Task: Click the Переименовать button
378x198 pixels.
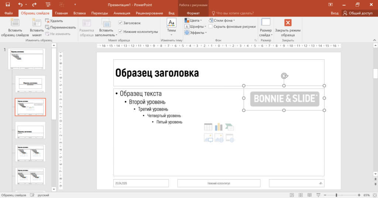Action: (61, 27)
